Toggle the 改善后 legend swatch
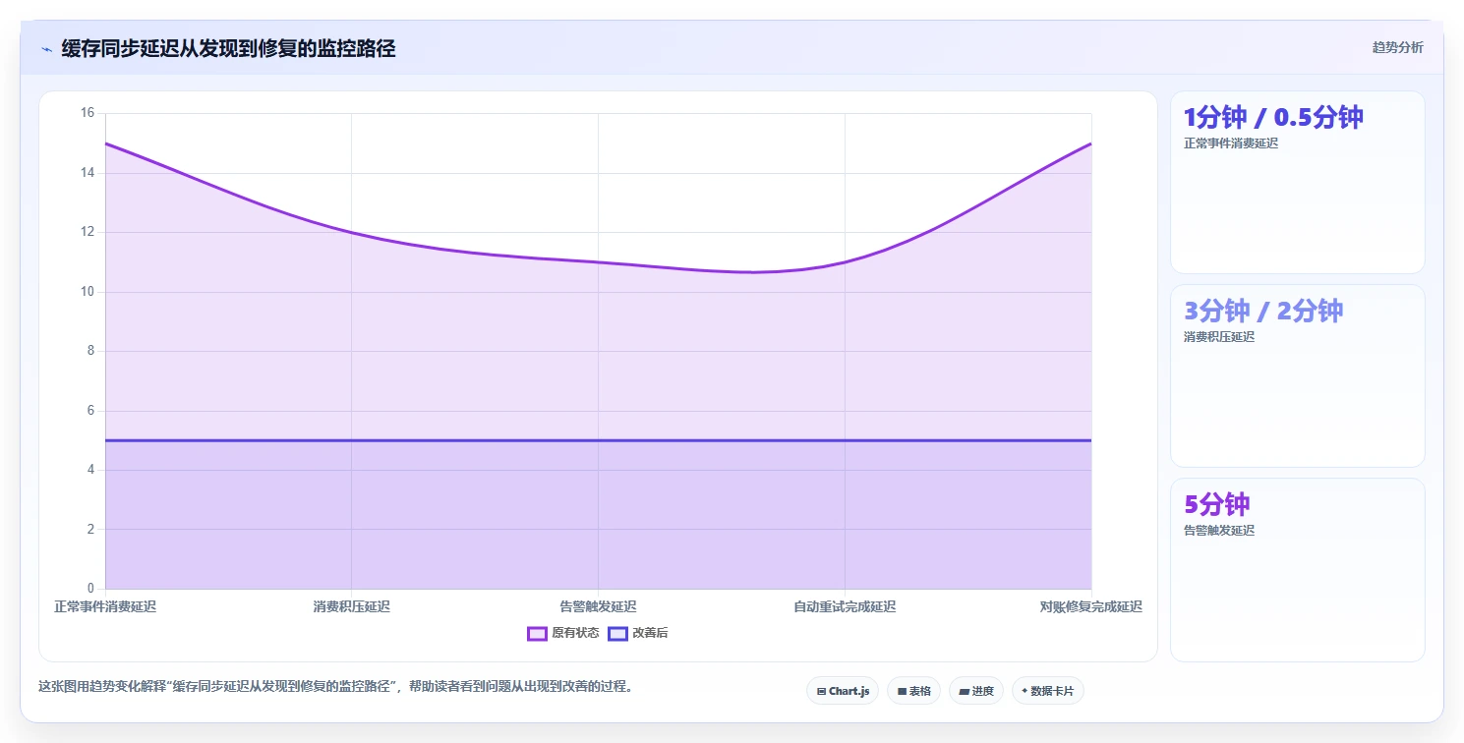Image resolution: width=1464 pixels, height=743 pixels. coord(617,633)
